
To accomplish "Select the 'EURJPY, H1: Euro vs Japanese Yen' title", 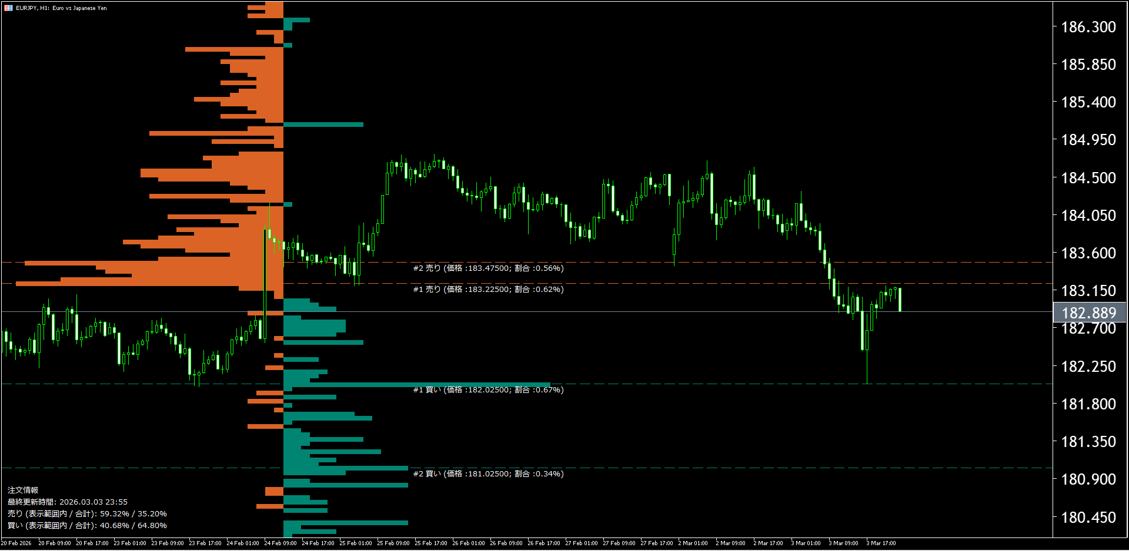I will click(x=61, y=8).
